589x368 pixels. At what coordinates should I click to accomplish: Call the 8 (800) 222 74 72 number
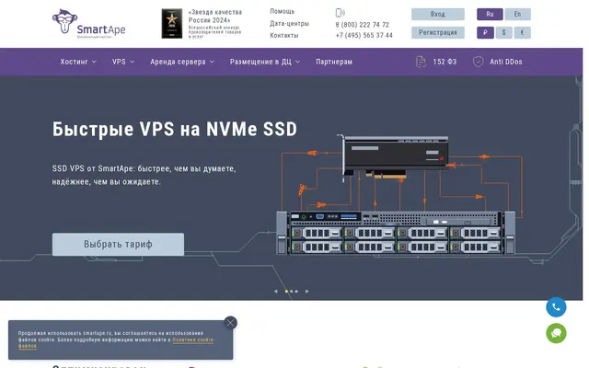[362, 25]
